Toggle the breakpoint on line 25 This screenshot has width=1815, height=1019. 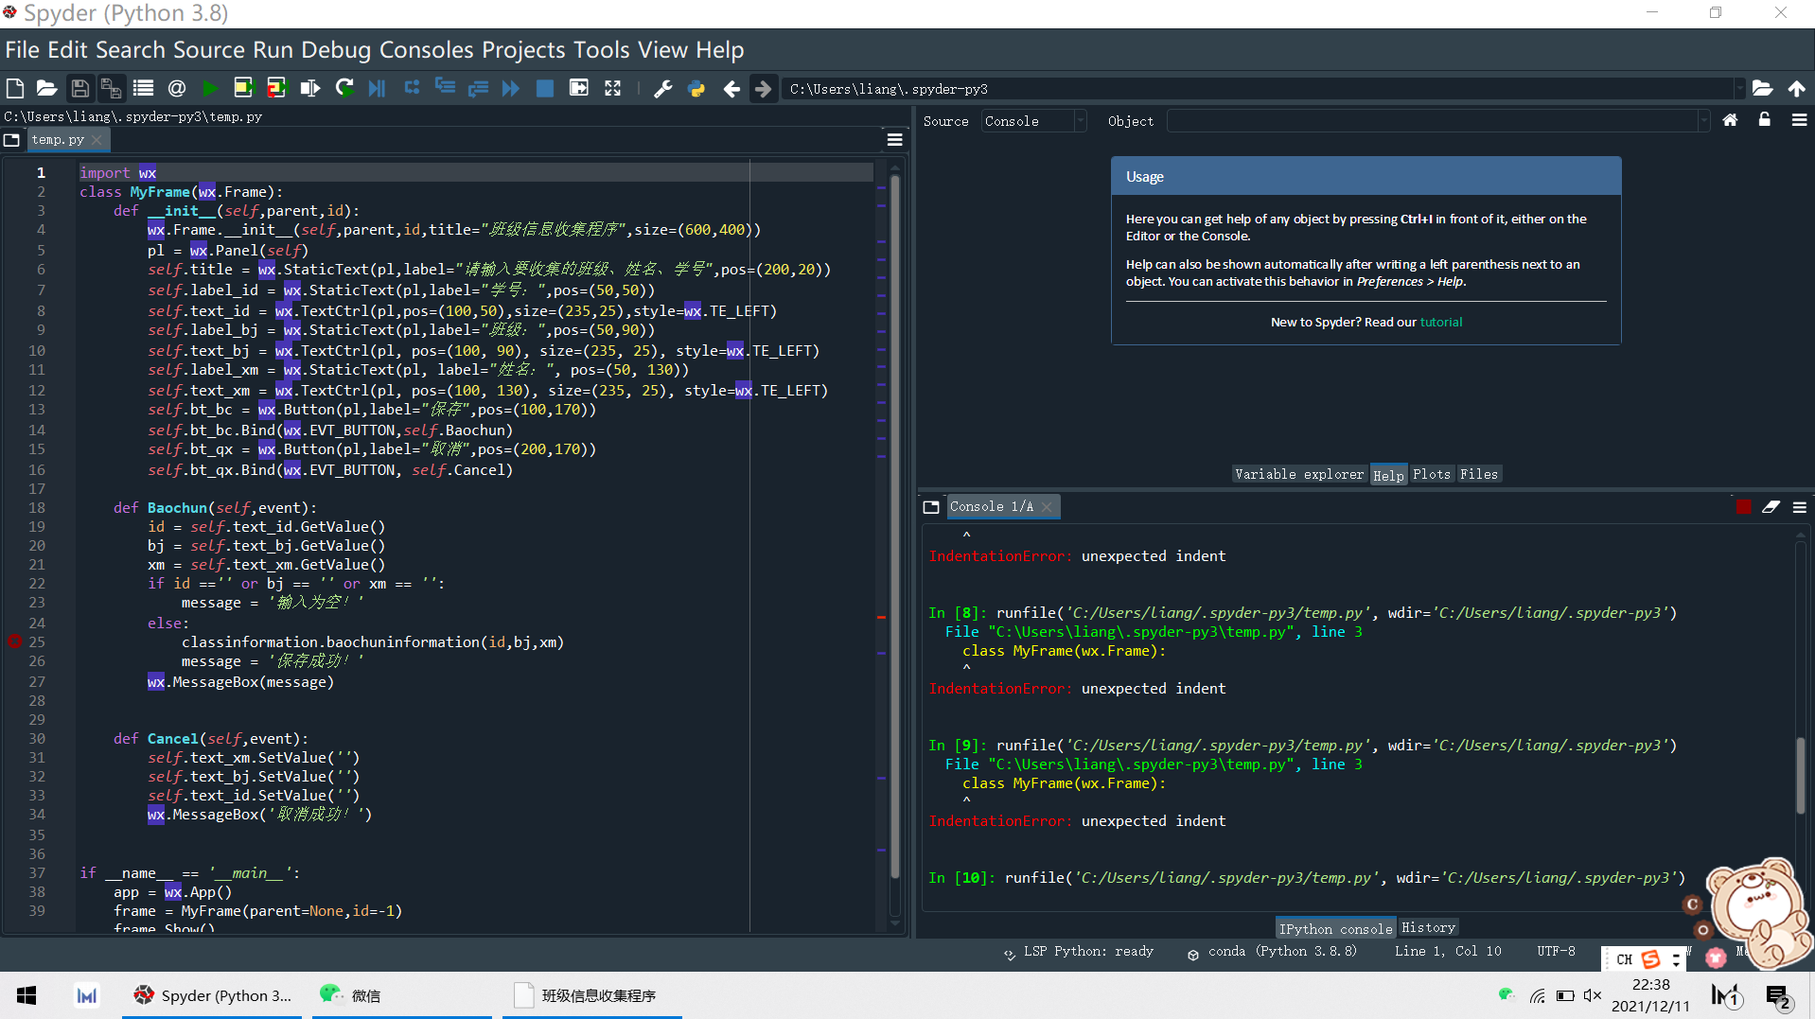(x=15, y=641)
